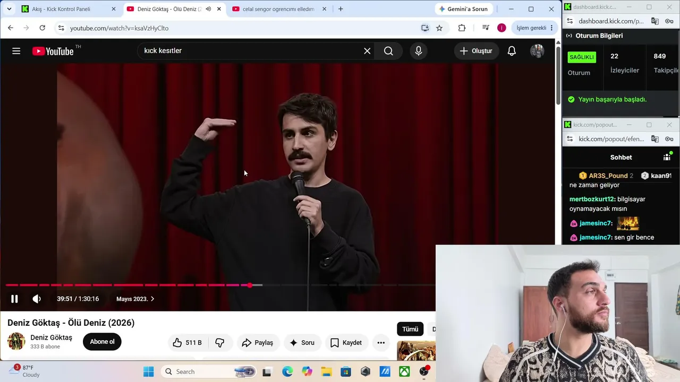Open the Xbox app from the taskbar

[404, 371]
